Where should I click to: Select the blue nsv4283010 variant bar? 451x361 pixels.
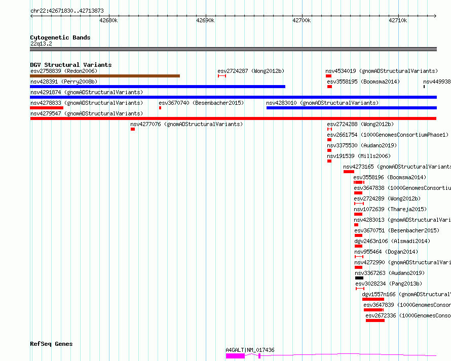point(352,108)
